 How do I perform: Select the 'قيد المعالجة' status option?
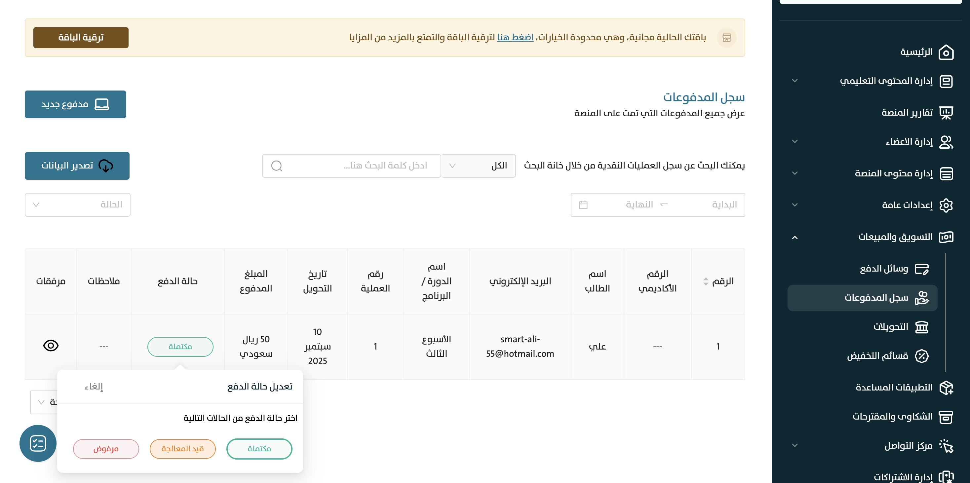coord(183,448)
